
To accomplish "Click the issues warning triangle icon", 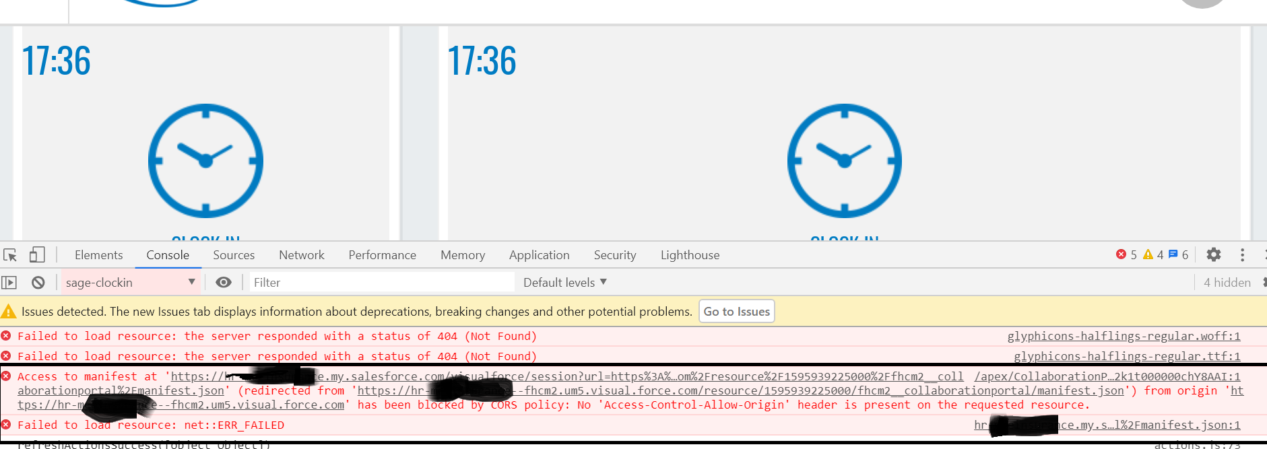I will (9, 312).
